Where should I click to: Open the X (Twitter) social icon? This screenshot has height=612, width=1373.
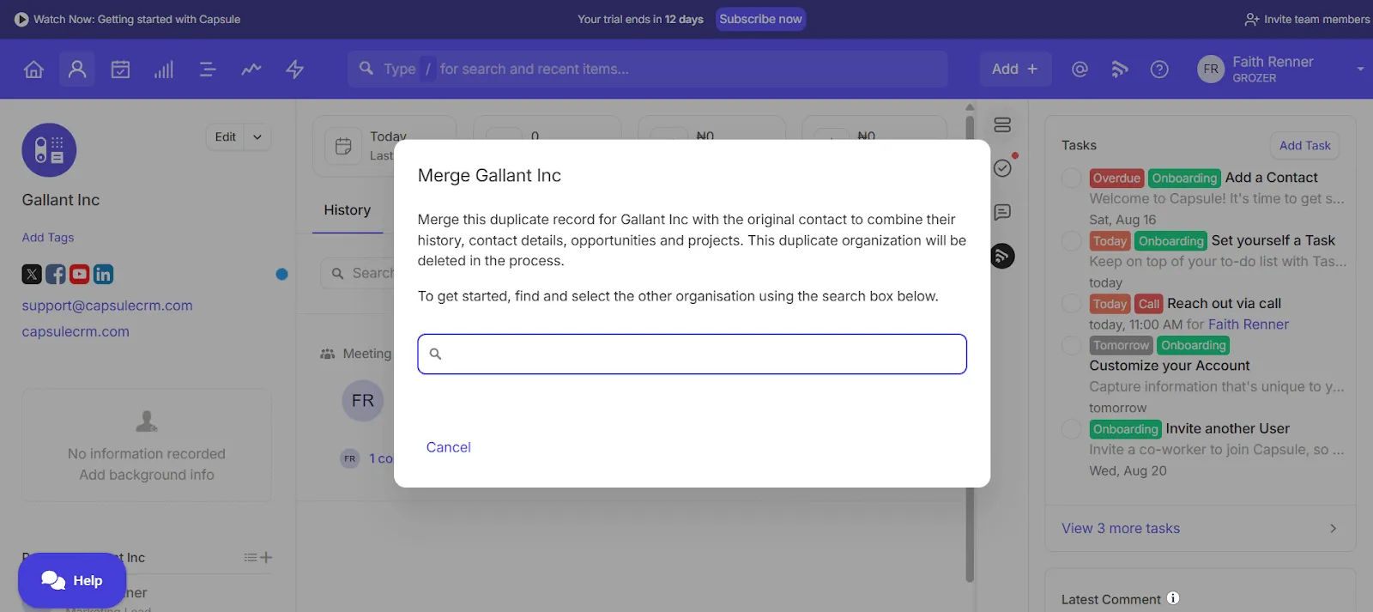(32, 275)
